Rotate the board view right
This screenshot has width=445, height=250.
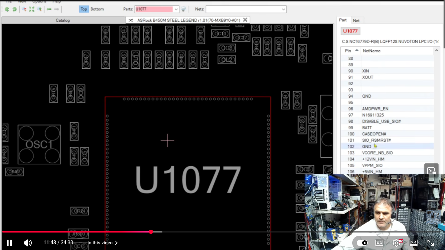pos(14,9)
